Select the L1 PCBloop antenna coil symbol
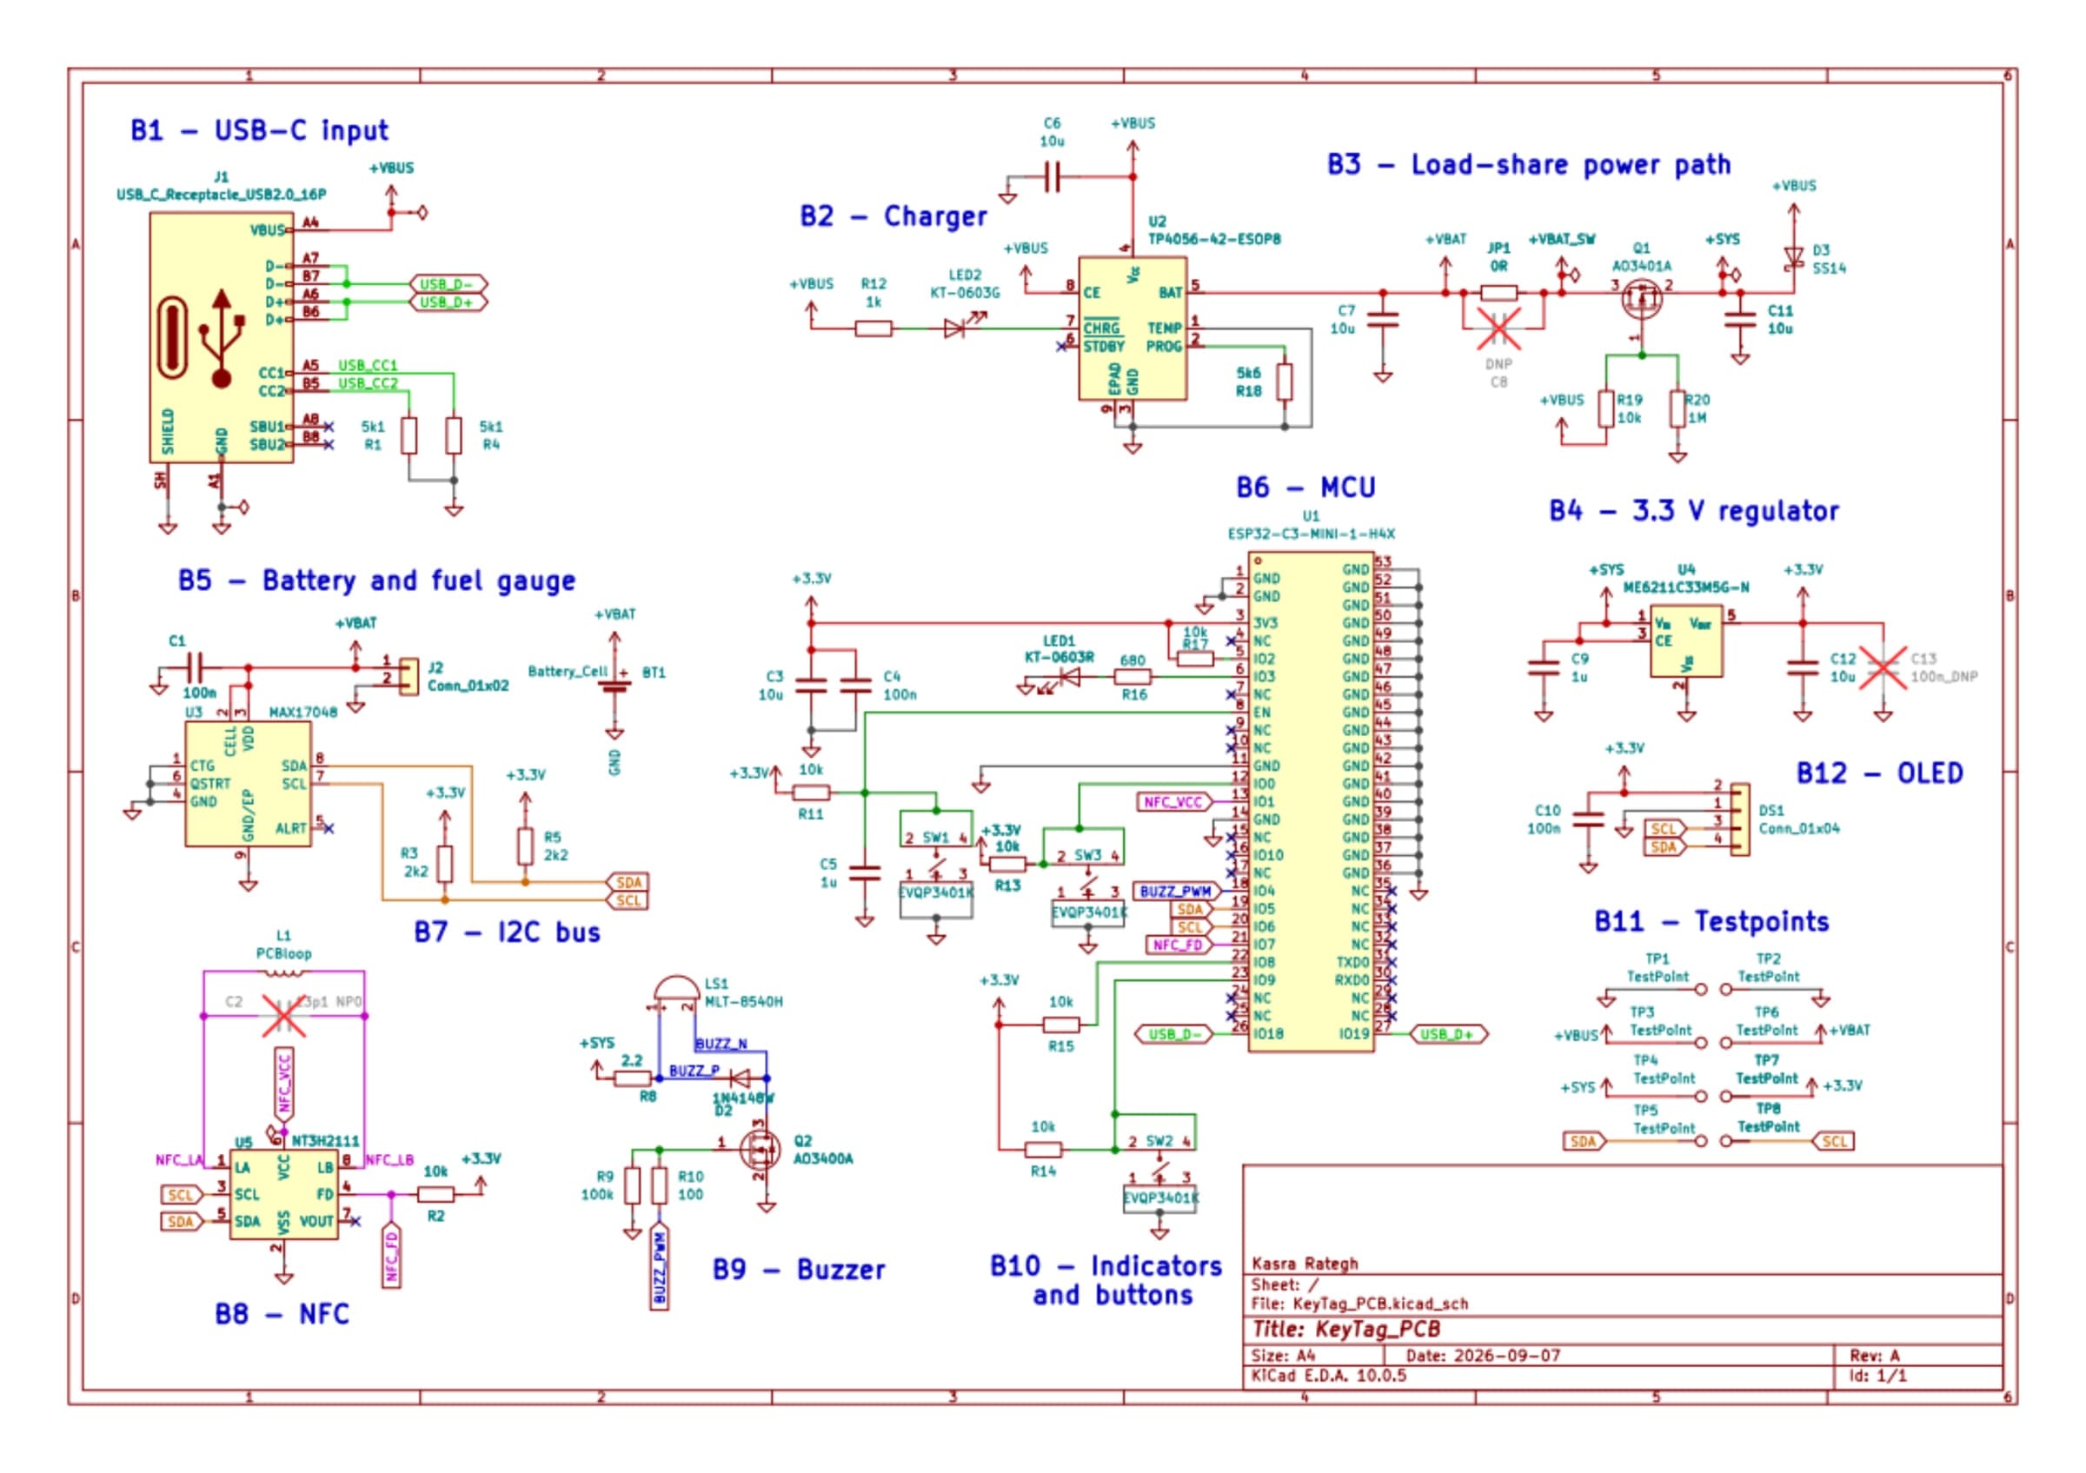 283,972
